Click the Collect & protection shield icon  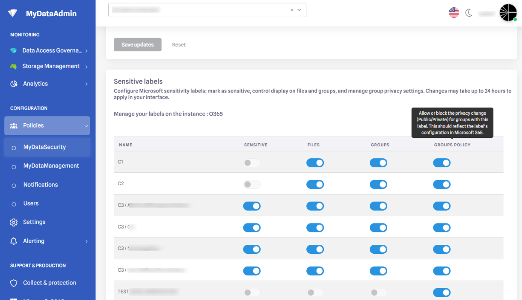tap(14, 283)
